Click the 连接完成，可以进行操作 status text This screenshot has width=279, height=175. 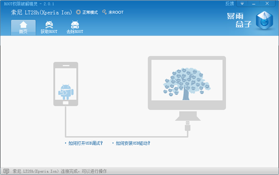pos(84,171)
